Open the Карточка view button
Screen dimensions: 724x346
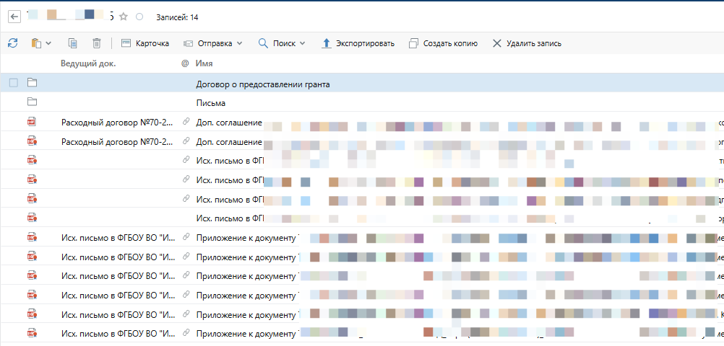click(145, 43)
